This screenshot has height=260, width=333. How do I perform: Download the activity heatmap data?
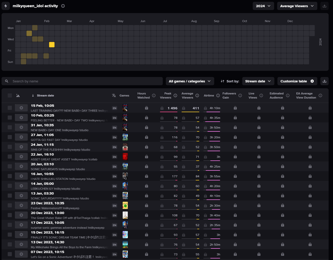[325, 6]
